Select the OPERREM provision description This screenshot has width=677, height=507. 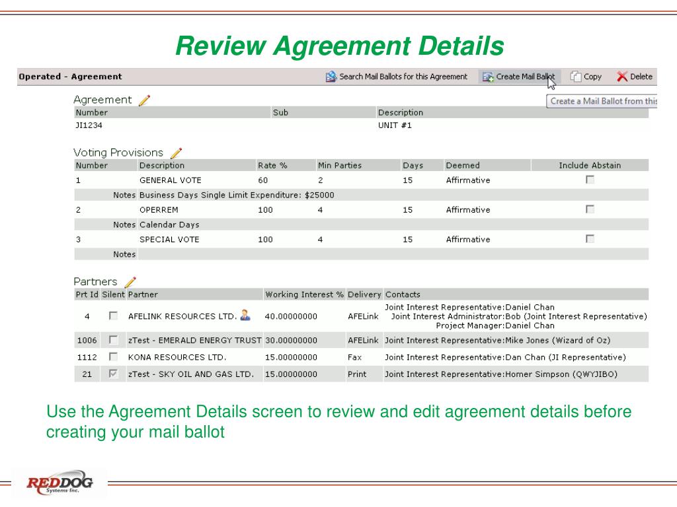point(159,210)
